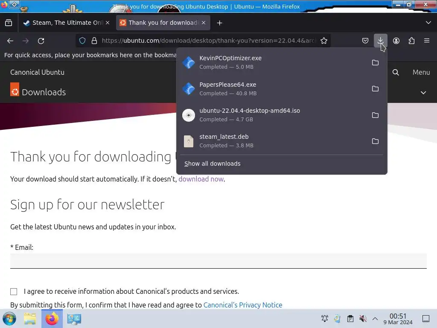Screen dimensions: 437x328
Task: Open the Firefox account icon
Action: (x=396, y=41)
